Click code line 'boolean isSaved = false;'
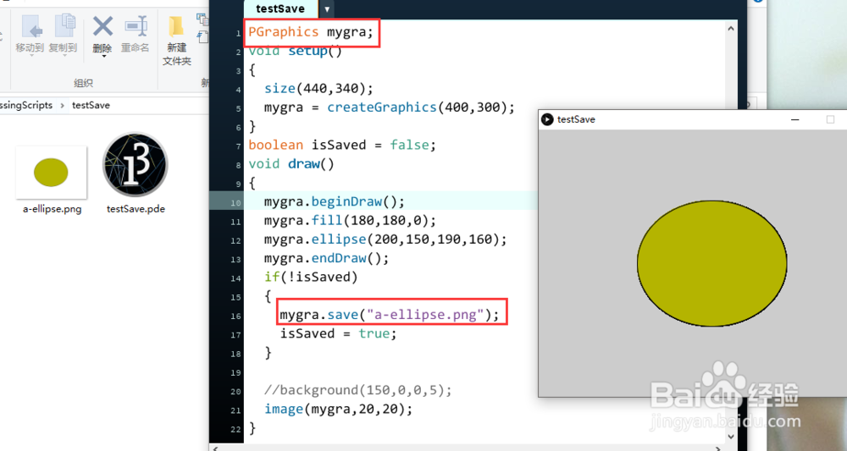 [x=342, y=146]
